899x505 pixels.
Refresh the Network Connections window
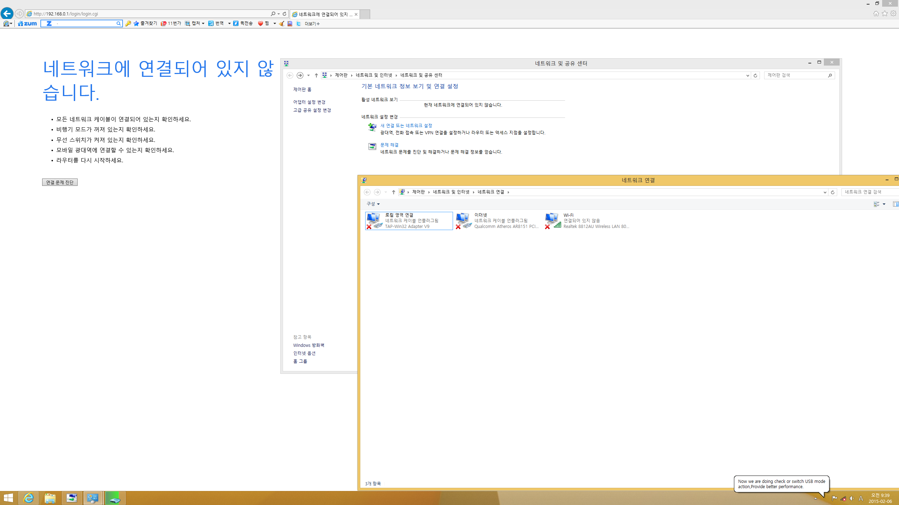[833, 192]
